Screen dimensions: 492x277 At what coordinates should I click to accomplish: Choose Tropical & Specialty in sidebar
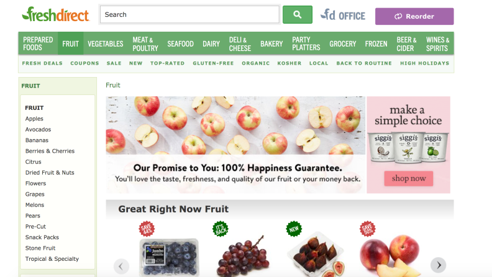tap(52, 259)
